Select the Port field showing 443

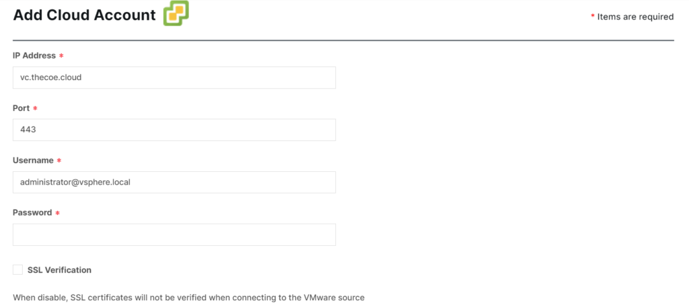tap(174, 130)
